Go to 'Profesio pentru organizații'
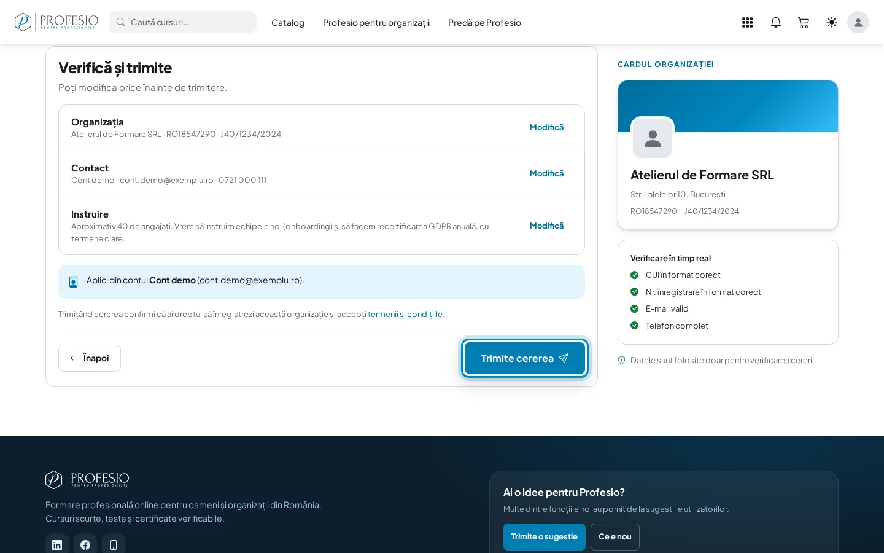This screenshot has width=884, height=553. [x=376, y=23]
